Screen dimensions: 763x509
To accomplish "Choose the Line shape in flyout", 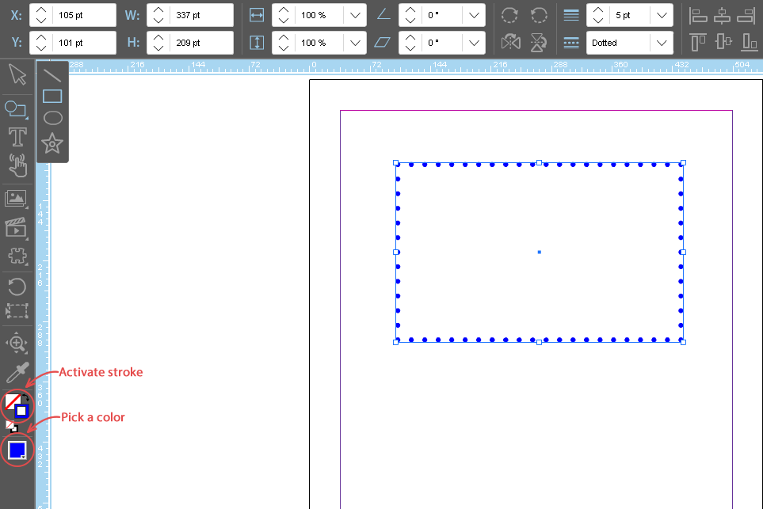I will 52,76.
